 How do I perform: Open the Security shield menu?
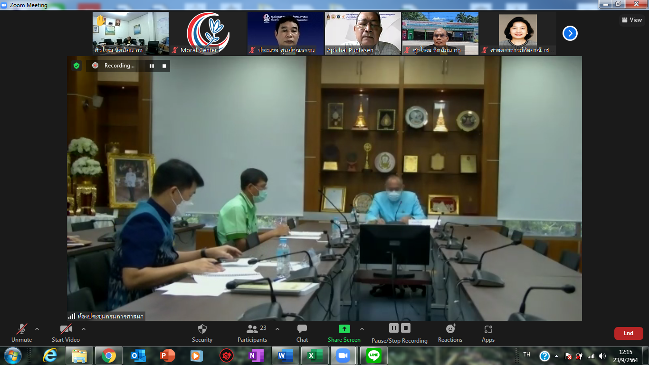point(202,333)
